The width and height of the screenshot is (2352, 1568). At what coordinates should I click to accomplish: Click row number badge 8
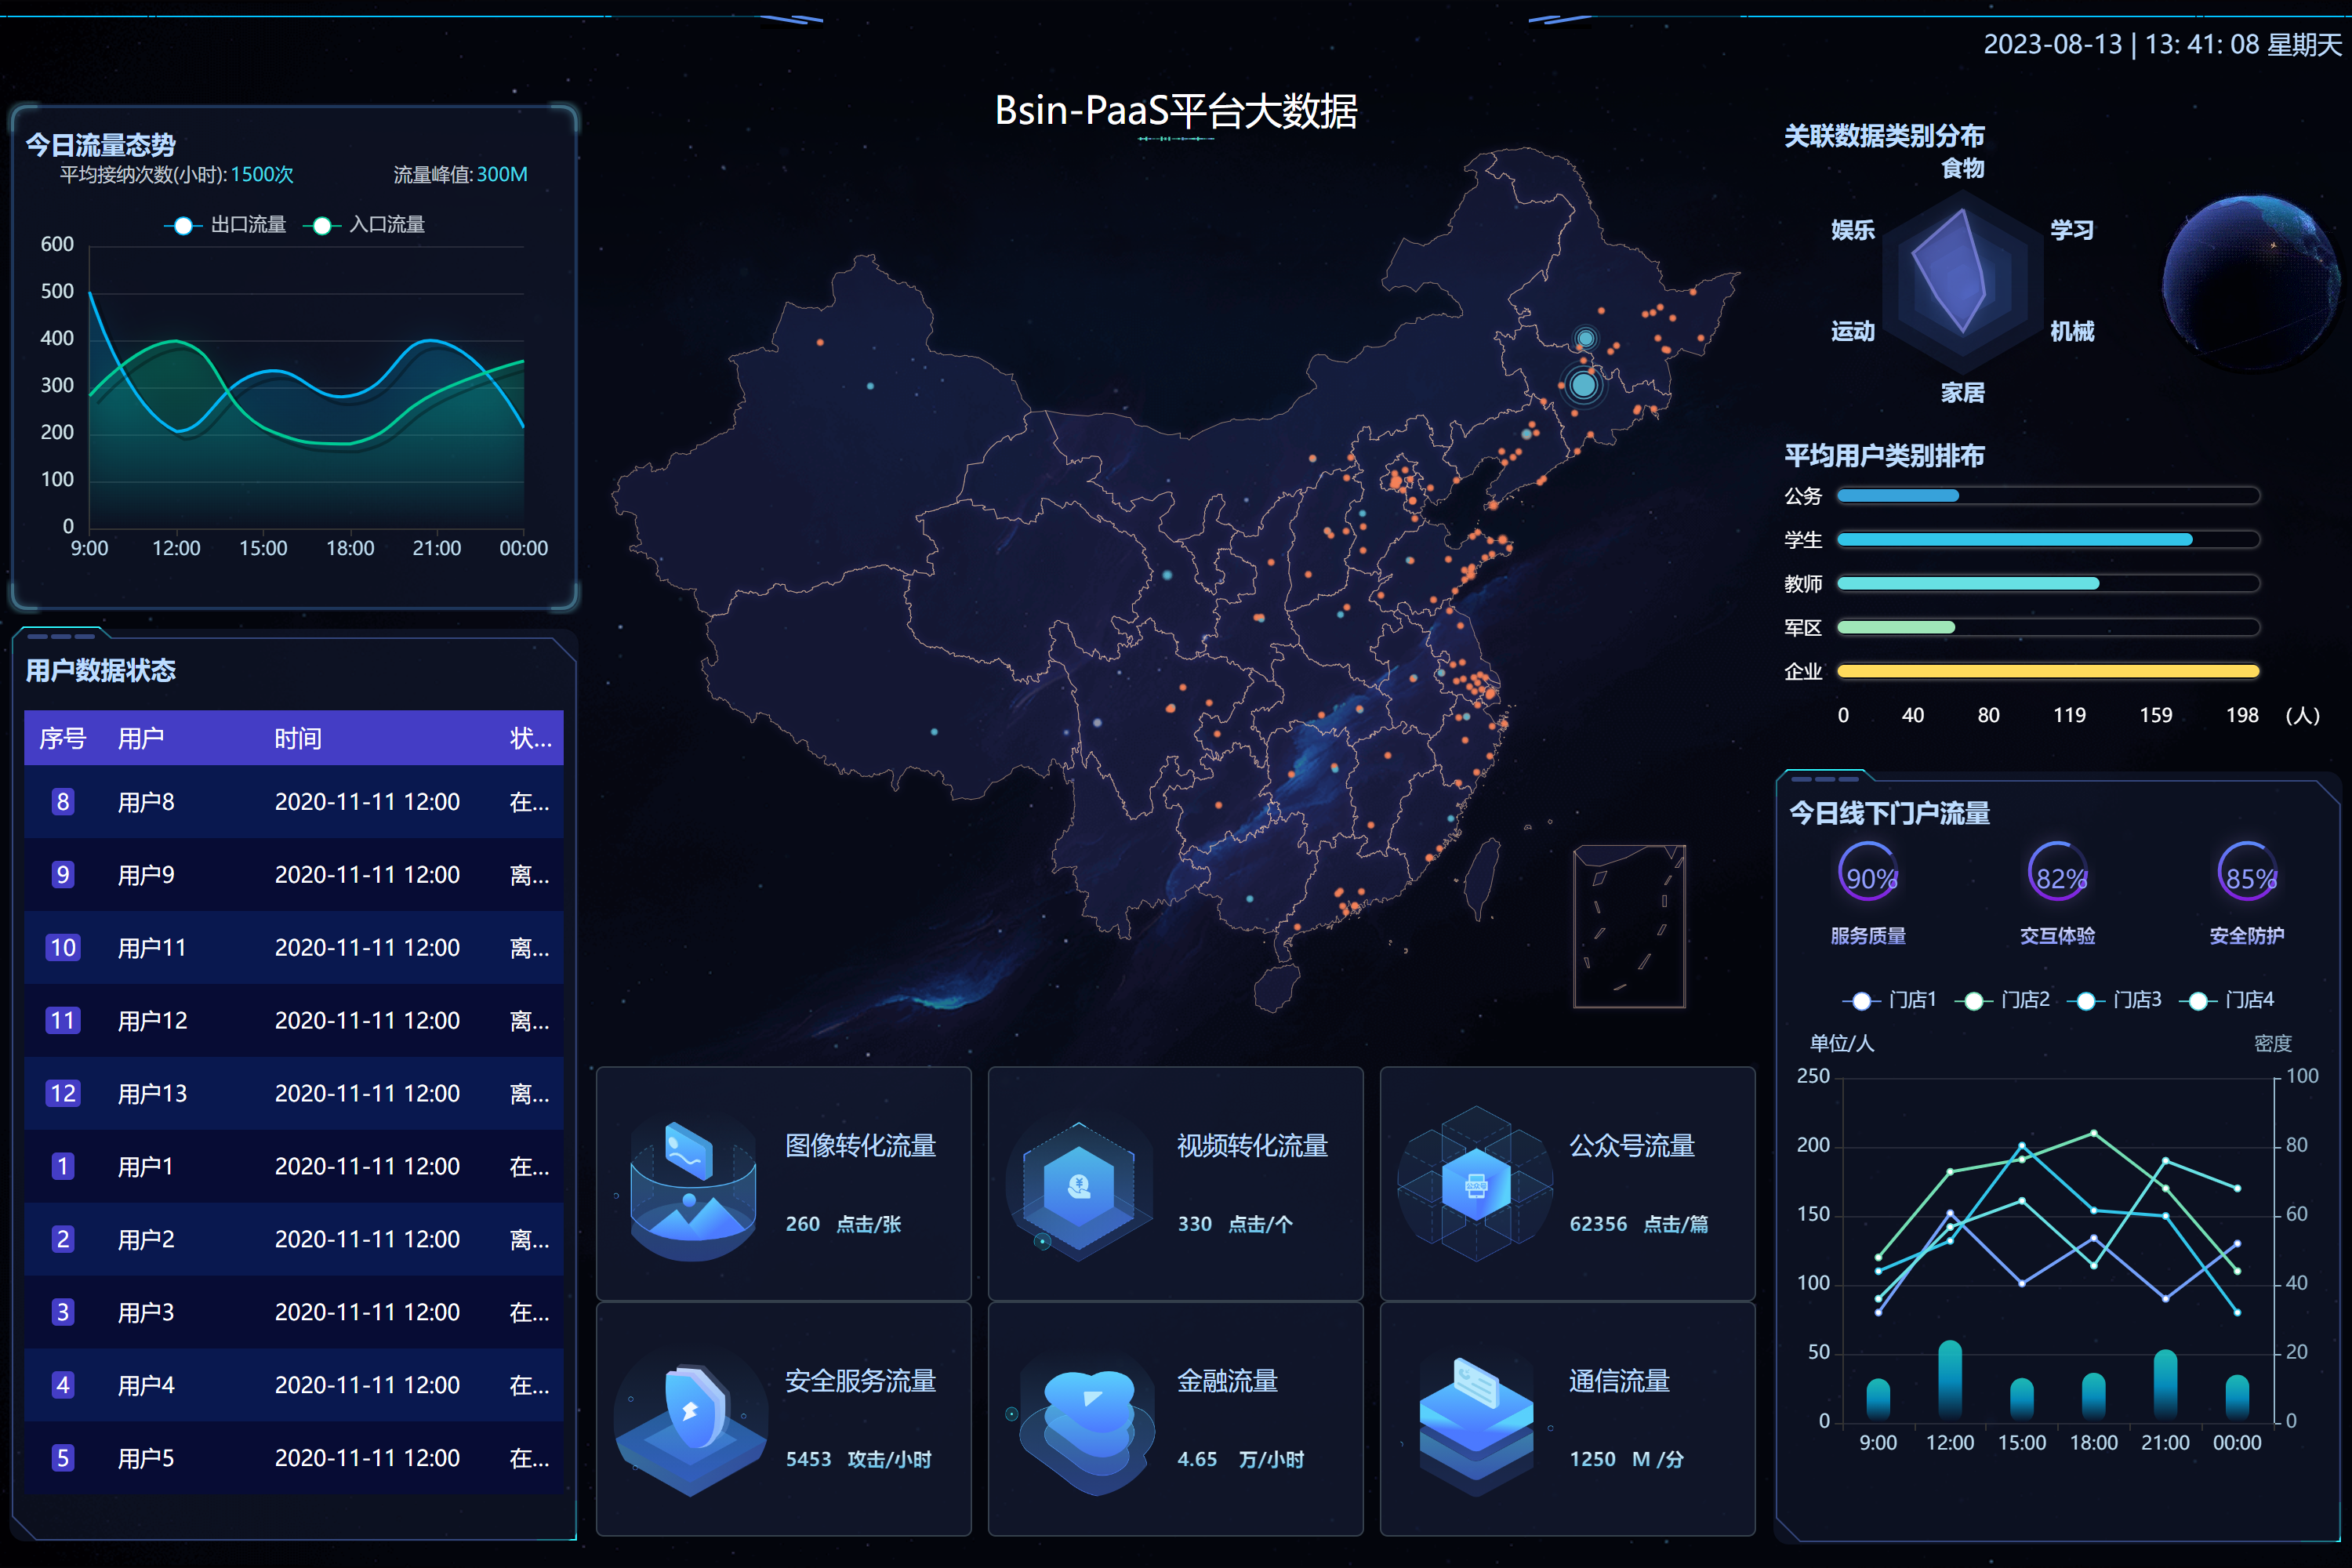63,801
